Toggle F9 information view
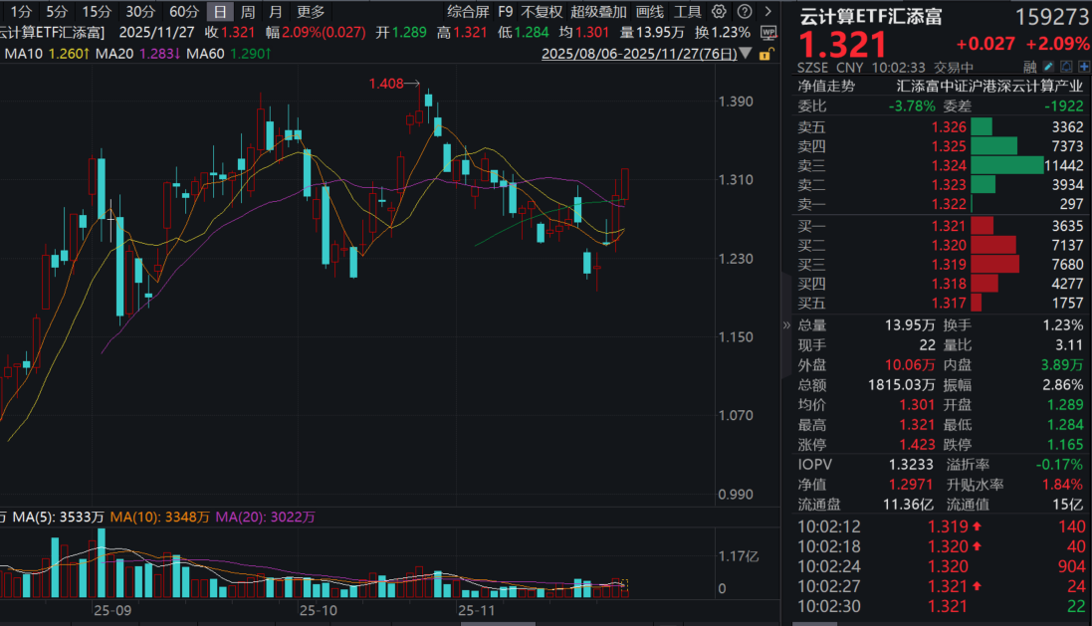 (x=506, y=12)
